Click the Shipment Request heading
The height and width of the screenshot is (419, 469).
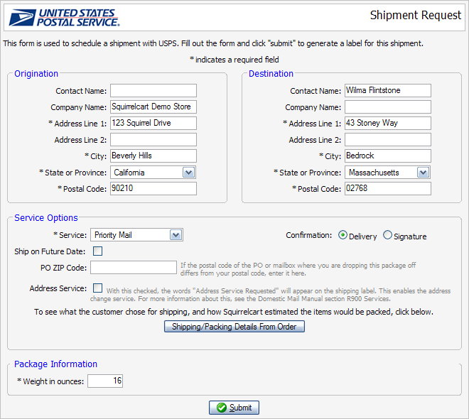coord(416,15)
